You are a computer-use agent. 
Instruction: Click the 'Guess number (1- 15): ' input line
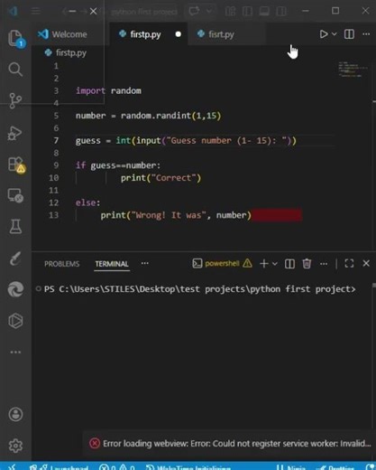[186, 141]
